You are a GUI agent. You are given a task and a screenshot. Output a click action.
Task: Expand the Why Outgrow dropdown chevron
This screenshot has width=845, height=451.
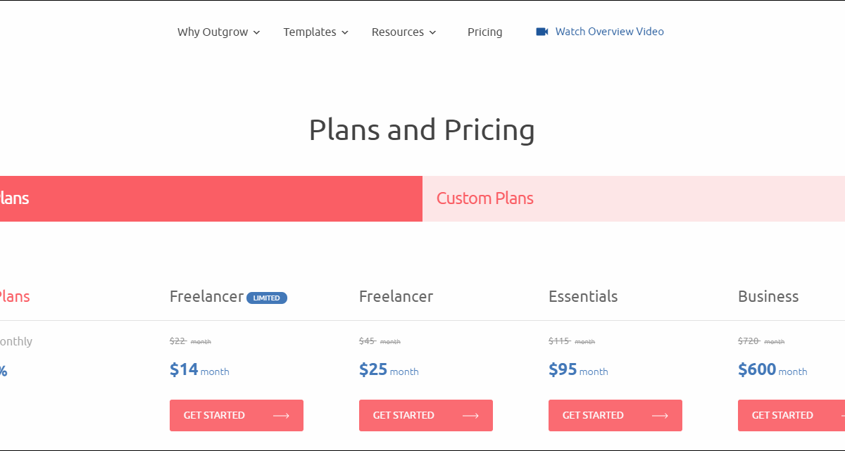pyautogui.click(x=257, y=32)
